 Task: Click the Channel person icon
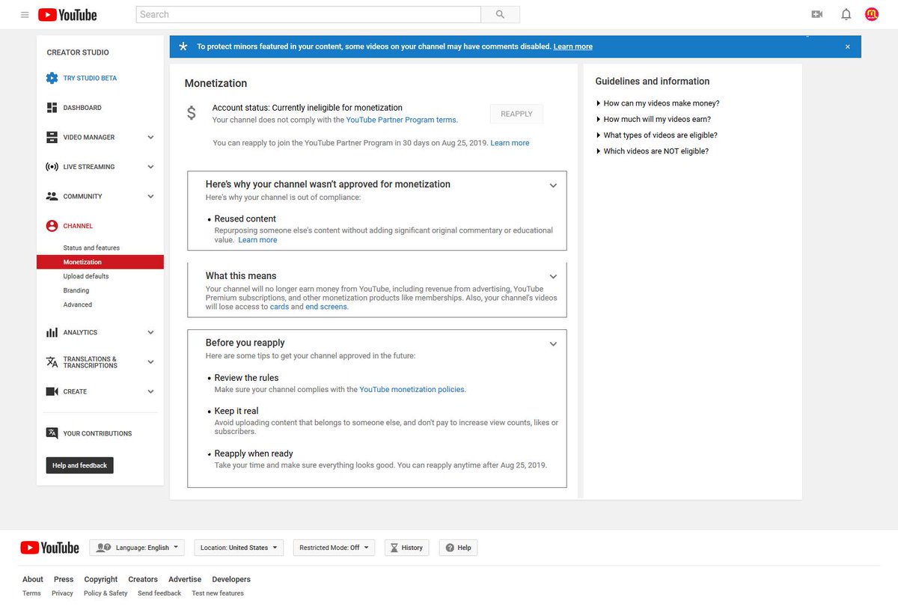point(52,226)
